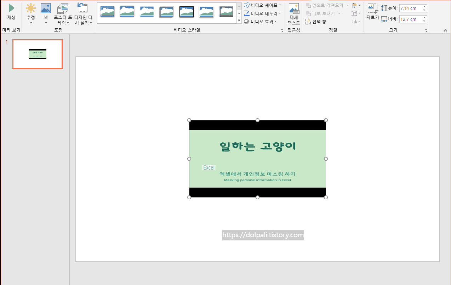Open the video style format dialog launcher
This screenshot has height=285, width=451.
[282, 31]
